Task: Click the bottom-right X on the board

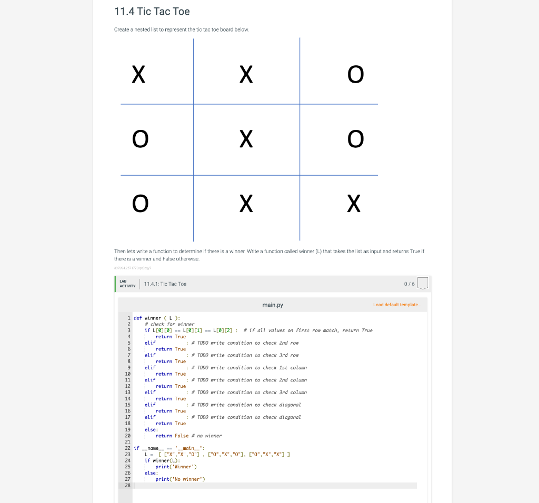Action: [354, 204]
